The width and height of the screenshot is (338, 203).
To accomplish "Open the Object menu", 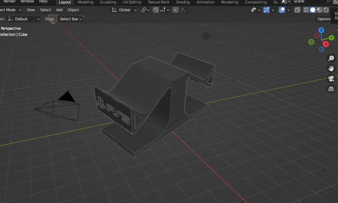I will [73, 10].
